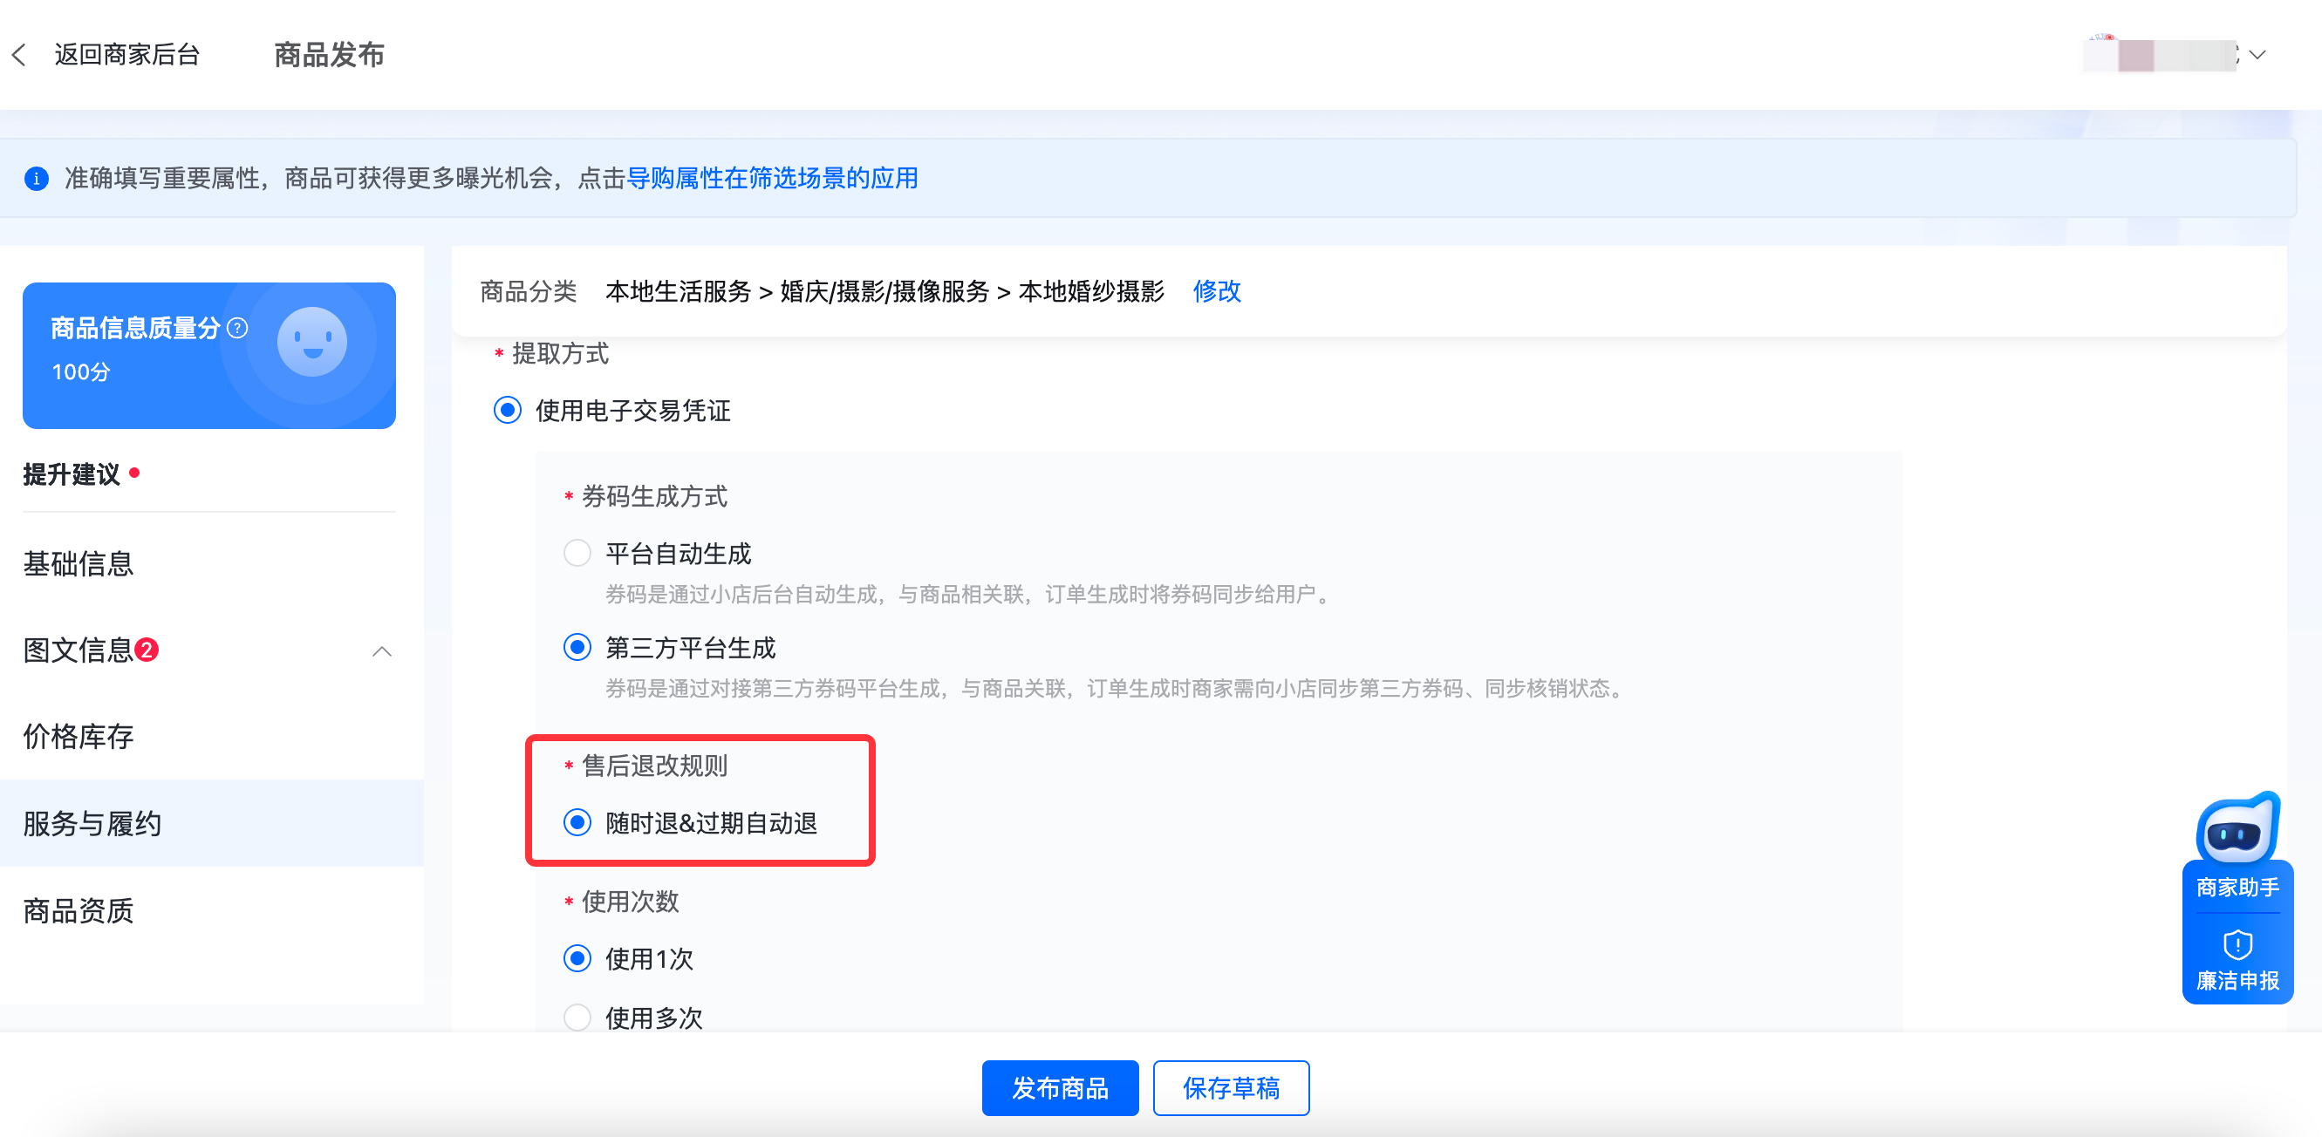2322x1137 pixels.
Task: Click the 100分 score text
Action: [x=81, y=372]
